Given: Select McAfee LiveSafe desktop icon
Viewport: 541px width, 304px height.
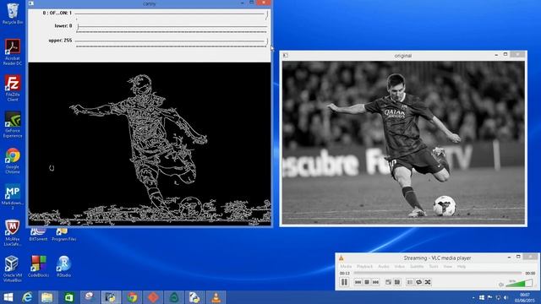Looking at the screenshot, I should coord(13,233).
